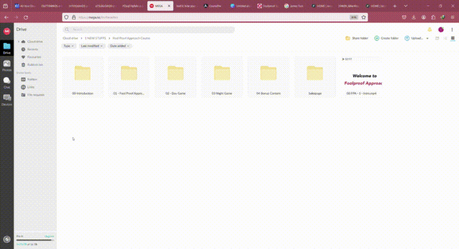459x249 pixels.
Task: Open the Photos section in MEGA sidebar
Action: pos(7,64)
